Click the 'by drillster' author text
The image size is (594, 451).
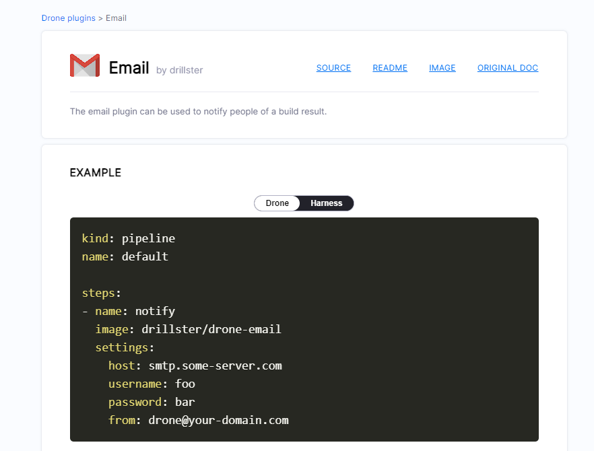[180, 70]
